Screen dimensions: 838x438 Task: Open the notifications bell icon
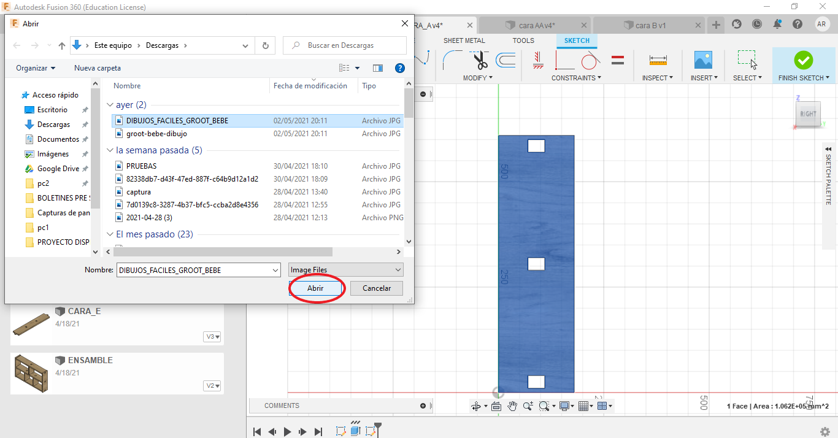pyautogui.click(x=777, y=25)
